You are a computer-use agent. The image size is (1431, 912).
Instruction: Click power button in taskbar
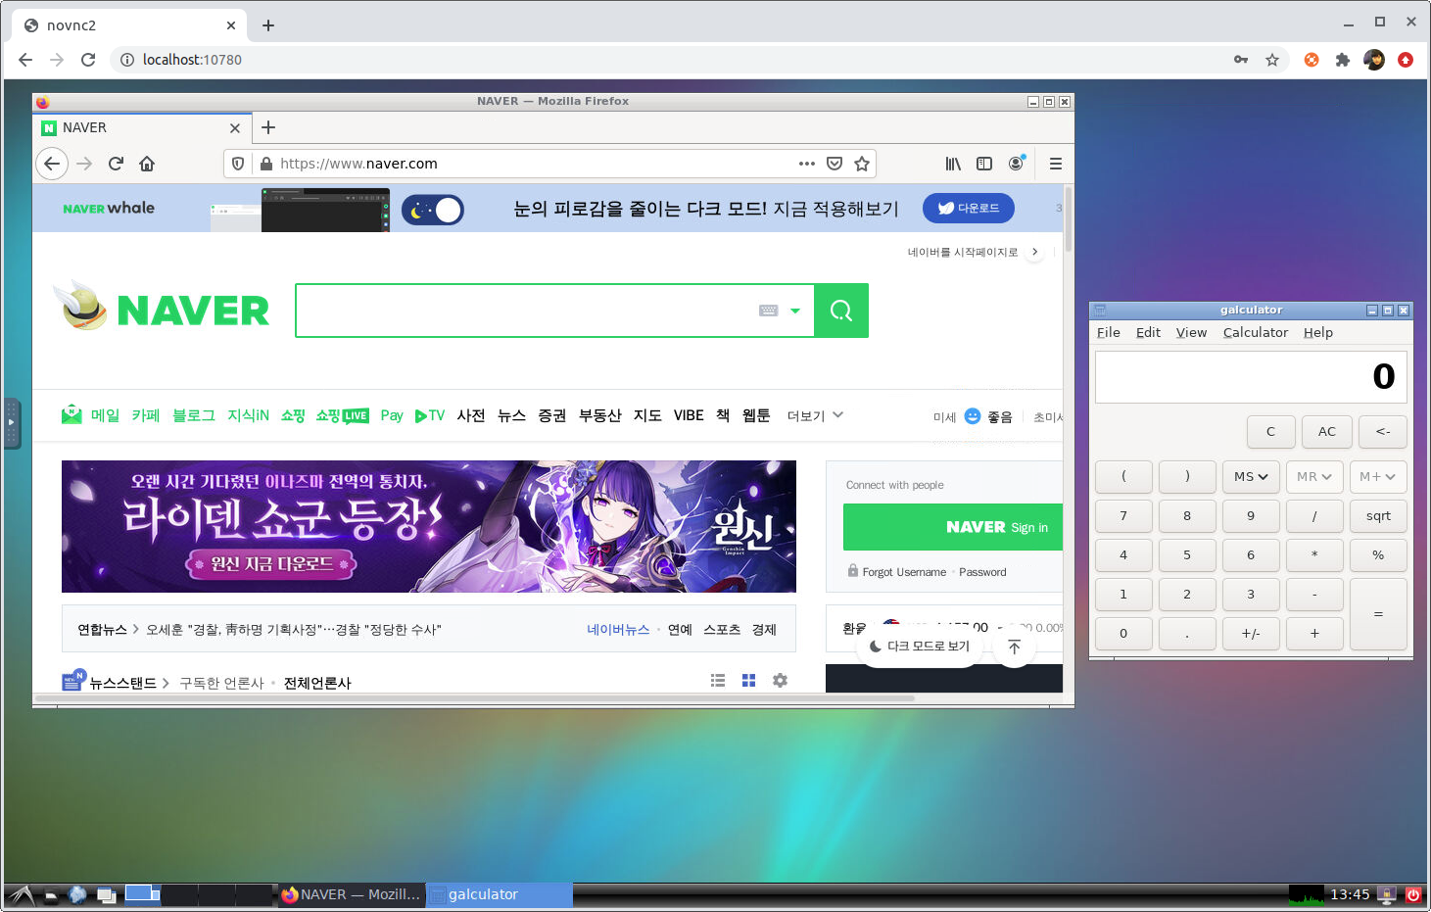pyautogui.click(x=1413, y=894)
